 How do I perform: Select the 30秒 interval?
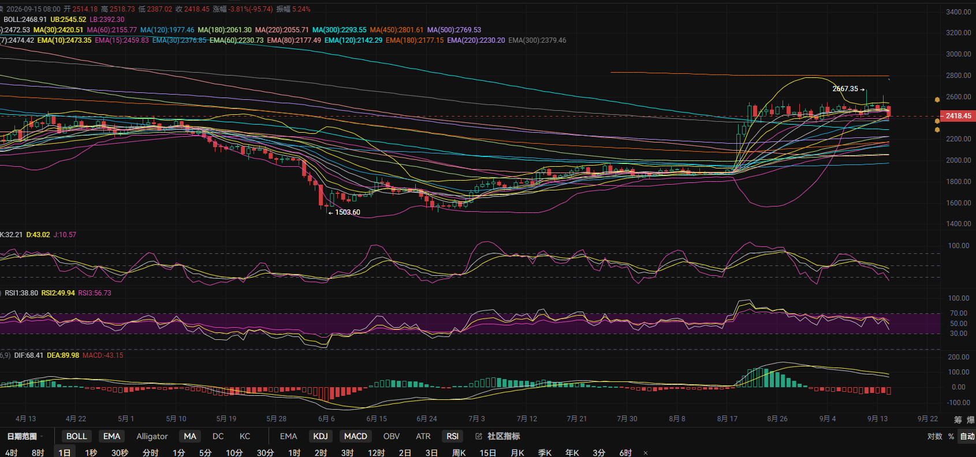point(120,453)
